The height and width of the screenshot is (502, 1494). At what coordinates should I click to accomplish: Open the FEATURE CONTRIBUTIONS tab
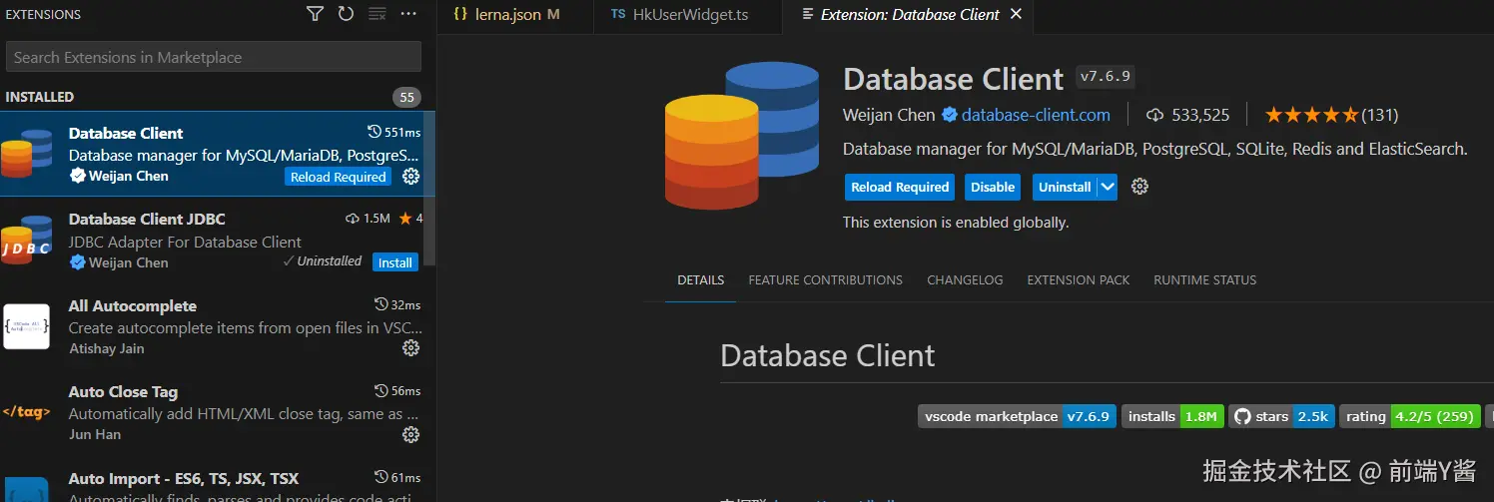(x=826, y=280)
